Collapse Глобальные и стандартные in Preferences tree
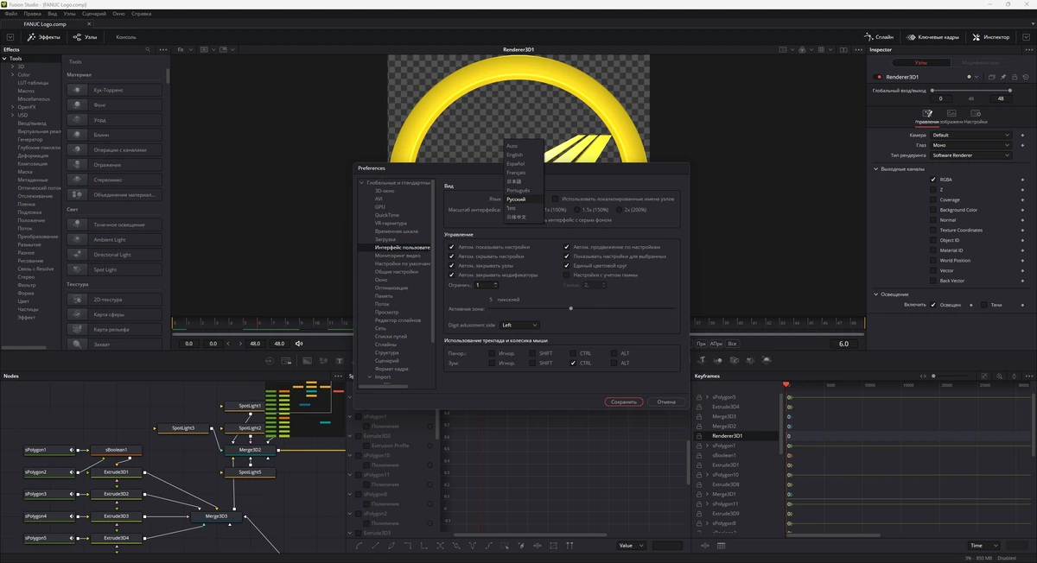1037x563 pixels. tap(362, 182)
